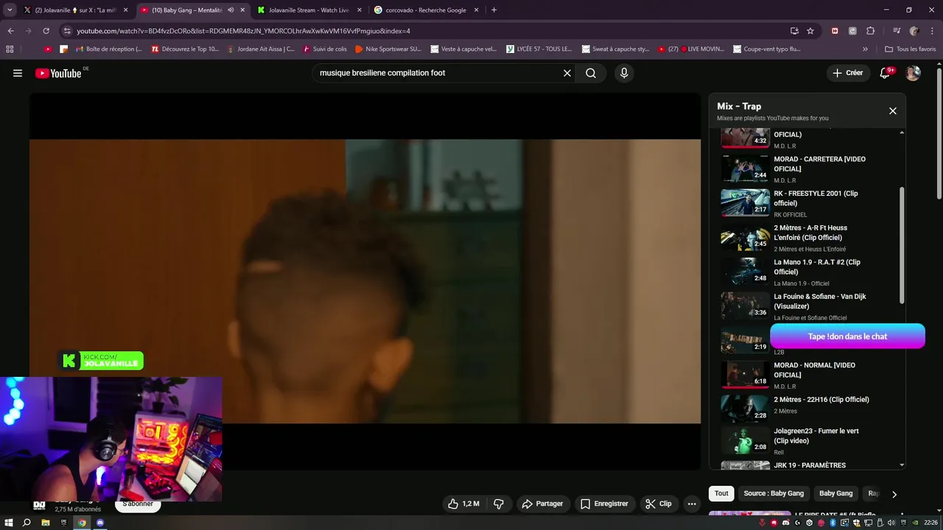Select the Baby Gang filter chip
This screenshot has width=943, height=530.
point(835,493)
